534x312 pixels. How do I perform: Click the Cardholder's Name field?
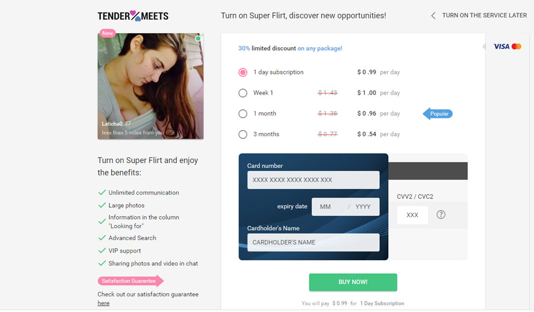313,242
